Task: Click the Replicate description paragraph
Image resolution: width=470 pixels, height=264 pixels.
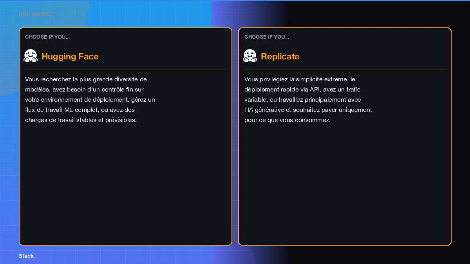Action: [308, 100]
